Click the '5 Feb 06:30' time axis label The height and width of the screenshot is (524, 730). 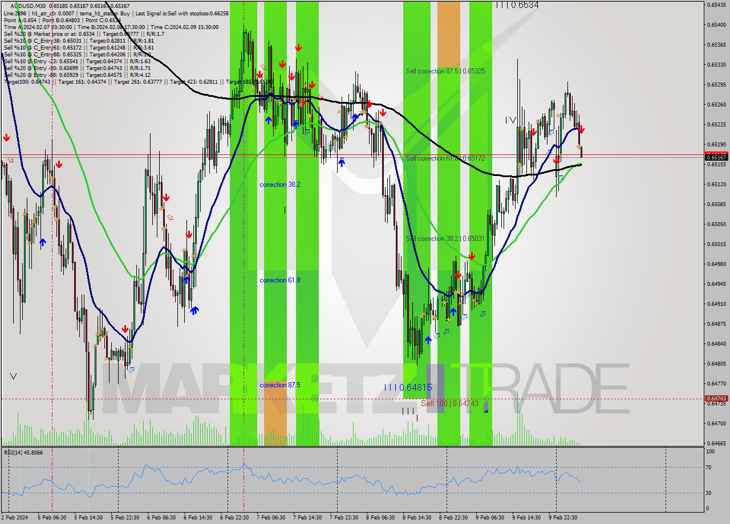tap(51, 517)
